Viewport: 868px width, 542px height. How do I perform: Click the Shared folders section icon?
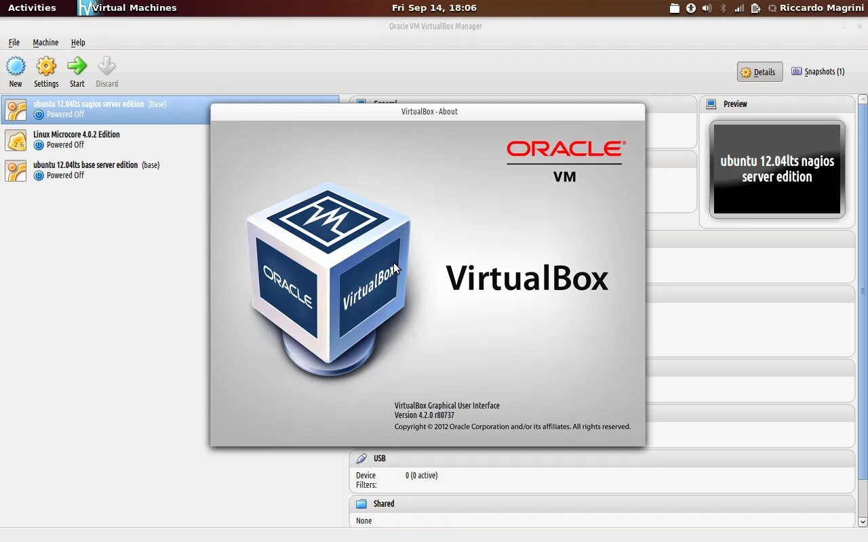tap(361, 504)
